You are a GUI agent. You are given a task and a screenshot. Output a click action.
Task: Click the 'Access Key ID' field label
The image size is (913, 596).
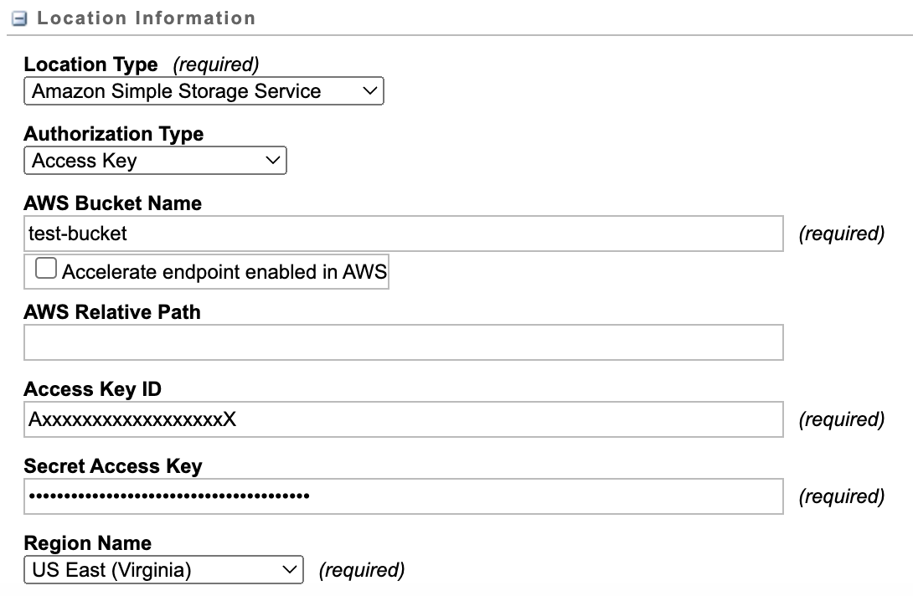click(x=92, y=389)
